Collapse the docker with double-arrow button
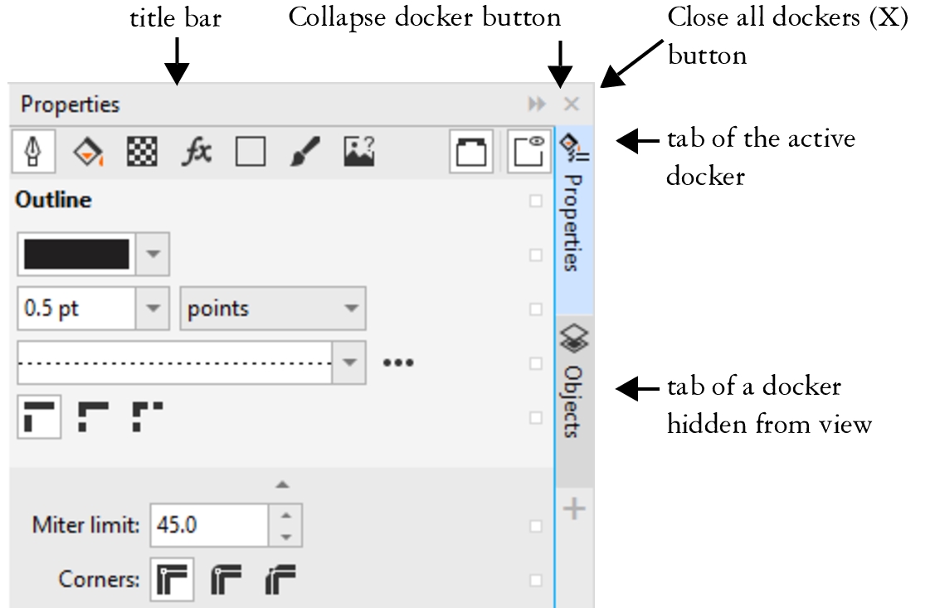 click(x=538, y=105)
